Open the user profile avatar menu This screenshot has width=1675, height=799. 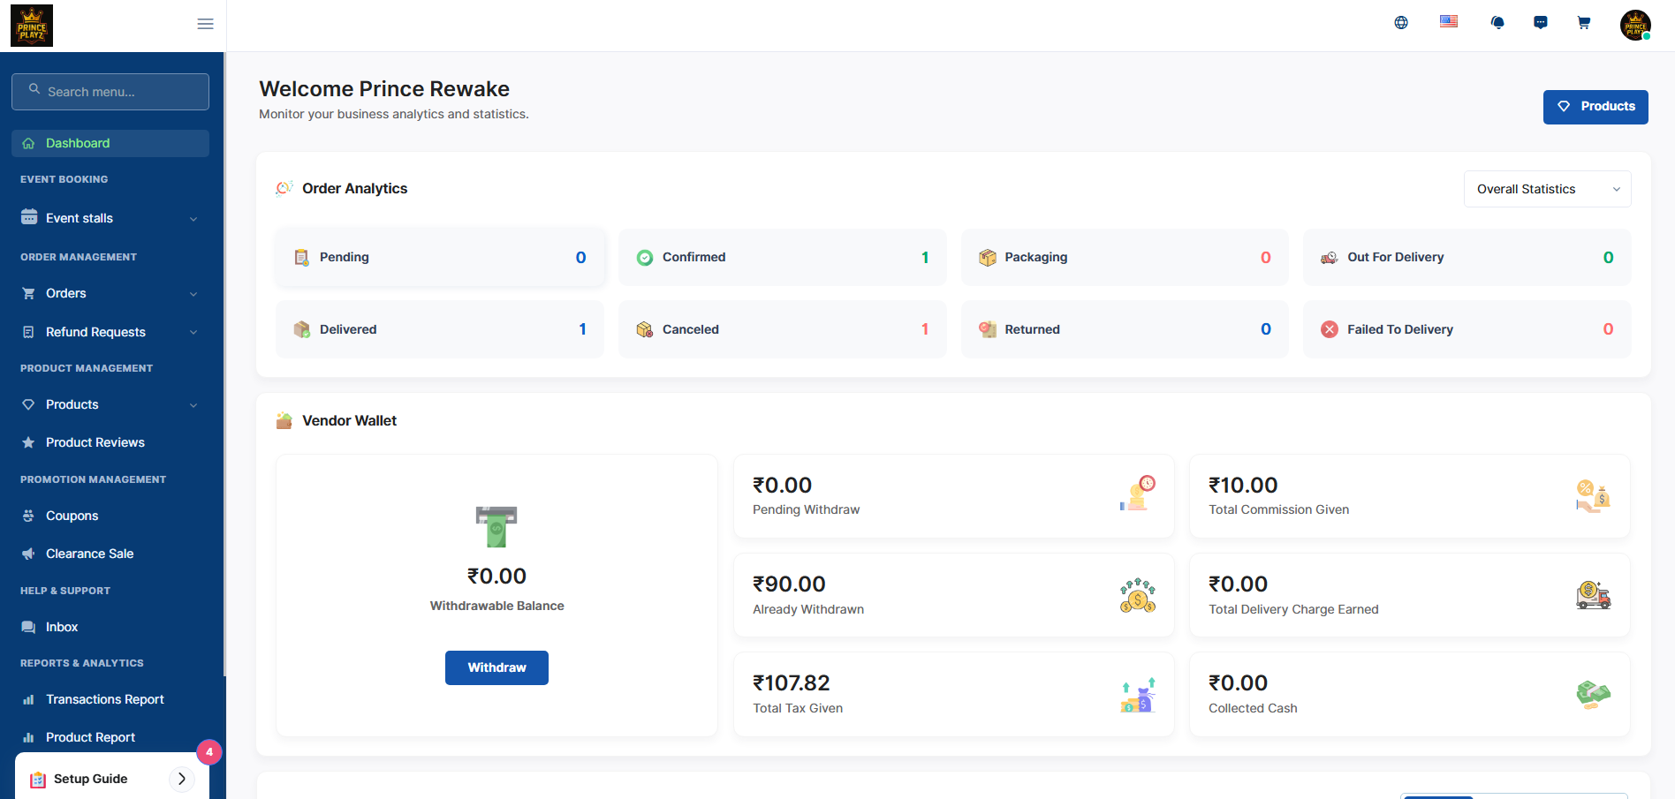tap(1635, 25)
